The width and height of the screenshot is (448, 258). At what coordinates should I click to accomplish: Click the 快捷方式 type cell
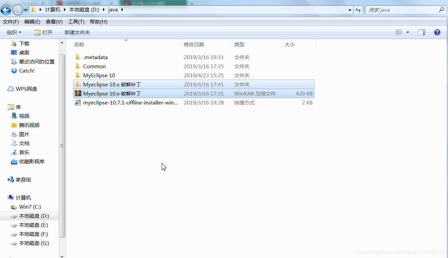(244, 102)
